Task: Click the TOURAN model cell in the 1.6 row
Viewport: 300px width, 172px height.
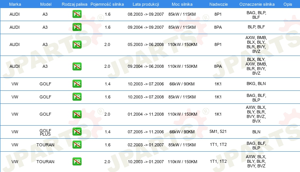Action: point(45,145)
